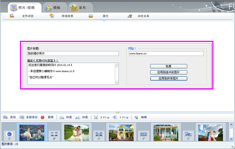Click the 图片数目 : 15 status text

point(10,144)
